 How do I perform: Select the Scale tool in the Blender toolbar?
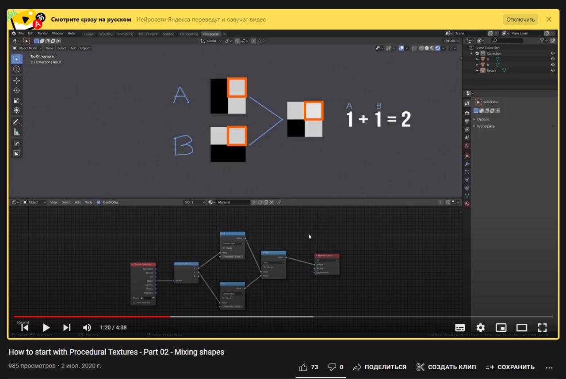coord(16,100)
